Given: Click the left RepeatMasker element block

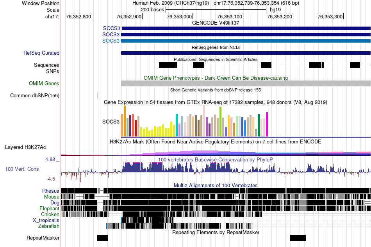Looking at the screenshot, I should tap(102, 238).
